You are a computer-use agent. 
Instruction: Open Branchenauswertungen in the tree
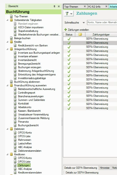click(x=31, y=96)
